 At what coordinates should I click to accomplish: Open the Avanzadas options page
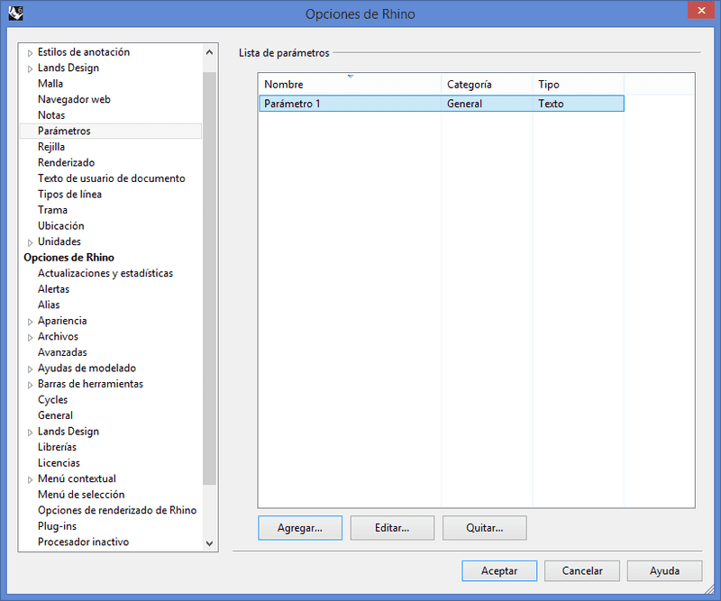[x=62, y=352]
